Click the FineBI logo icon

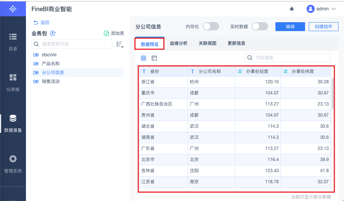pos(13,9)
